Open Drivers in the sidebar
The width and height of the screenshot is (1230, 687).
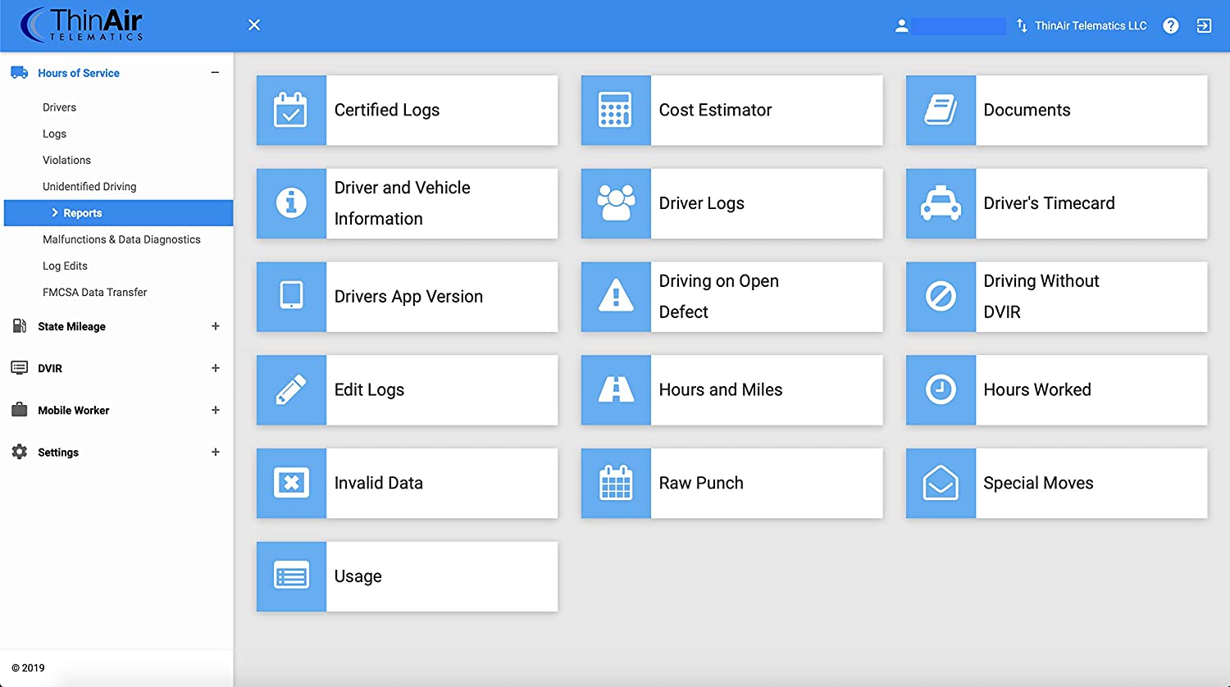coord(59,107)
